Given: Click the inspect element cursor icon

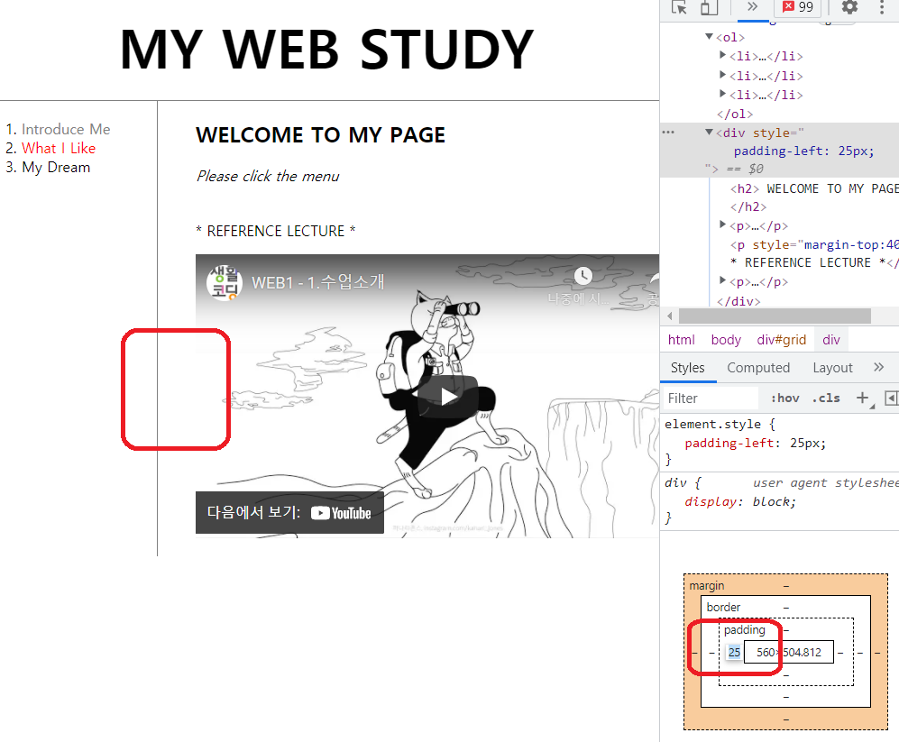Looking at the screenshot, I should (x=679, y=7).
